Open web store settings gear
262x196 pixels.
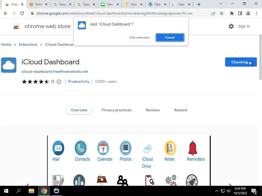tap(231, 26)
